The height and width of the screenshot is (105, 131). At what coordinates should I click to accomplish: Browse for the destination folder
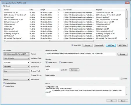[x=122, y=54]
